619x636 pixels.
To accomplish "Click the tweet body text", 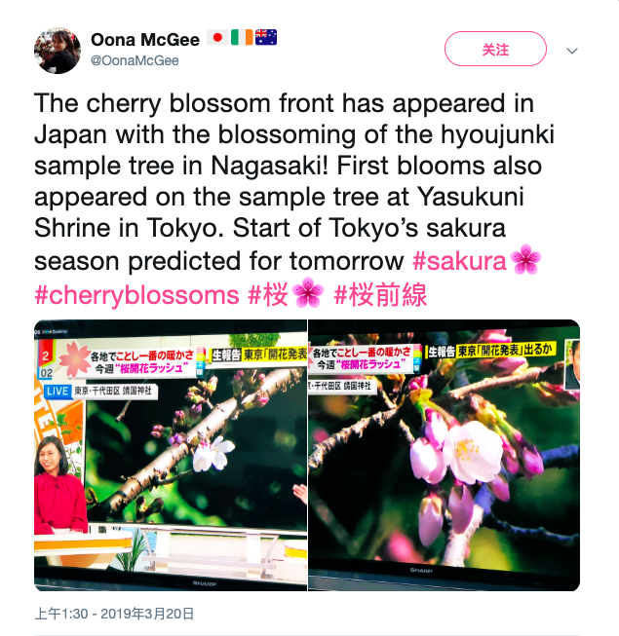I will [294, 182].
